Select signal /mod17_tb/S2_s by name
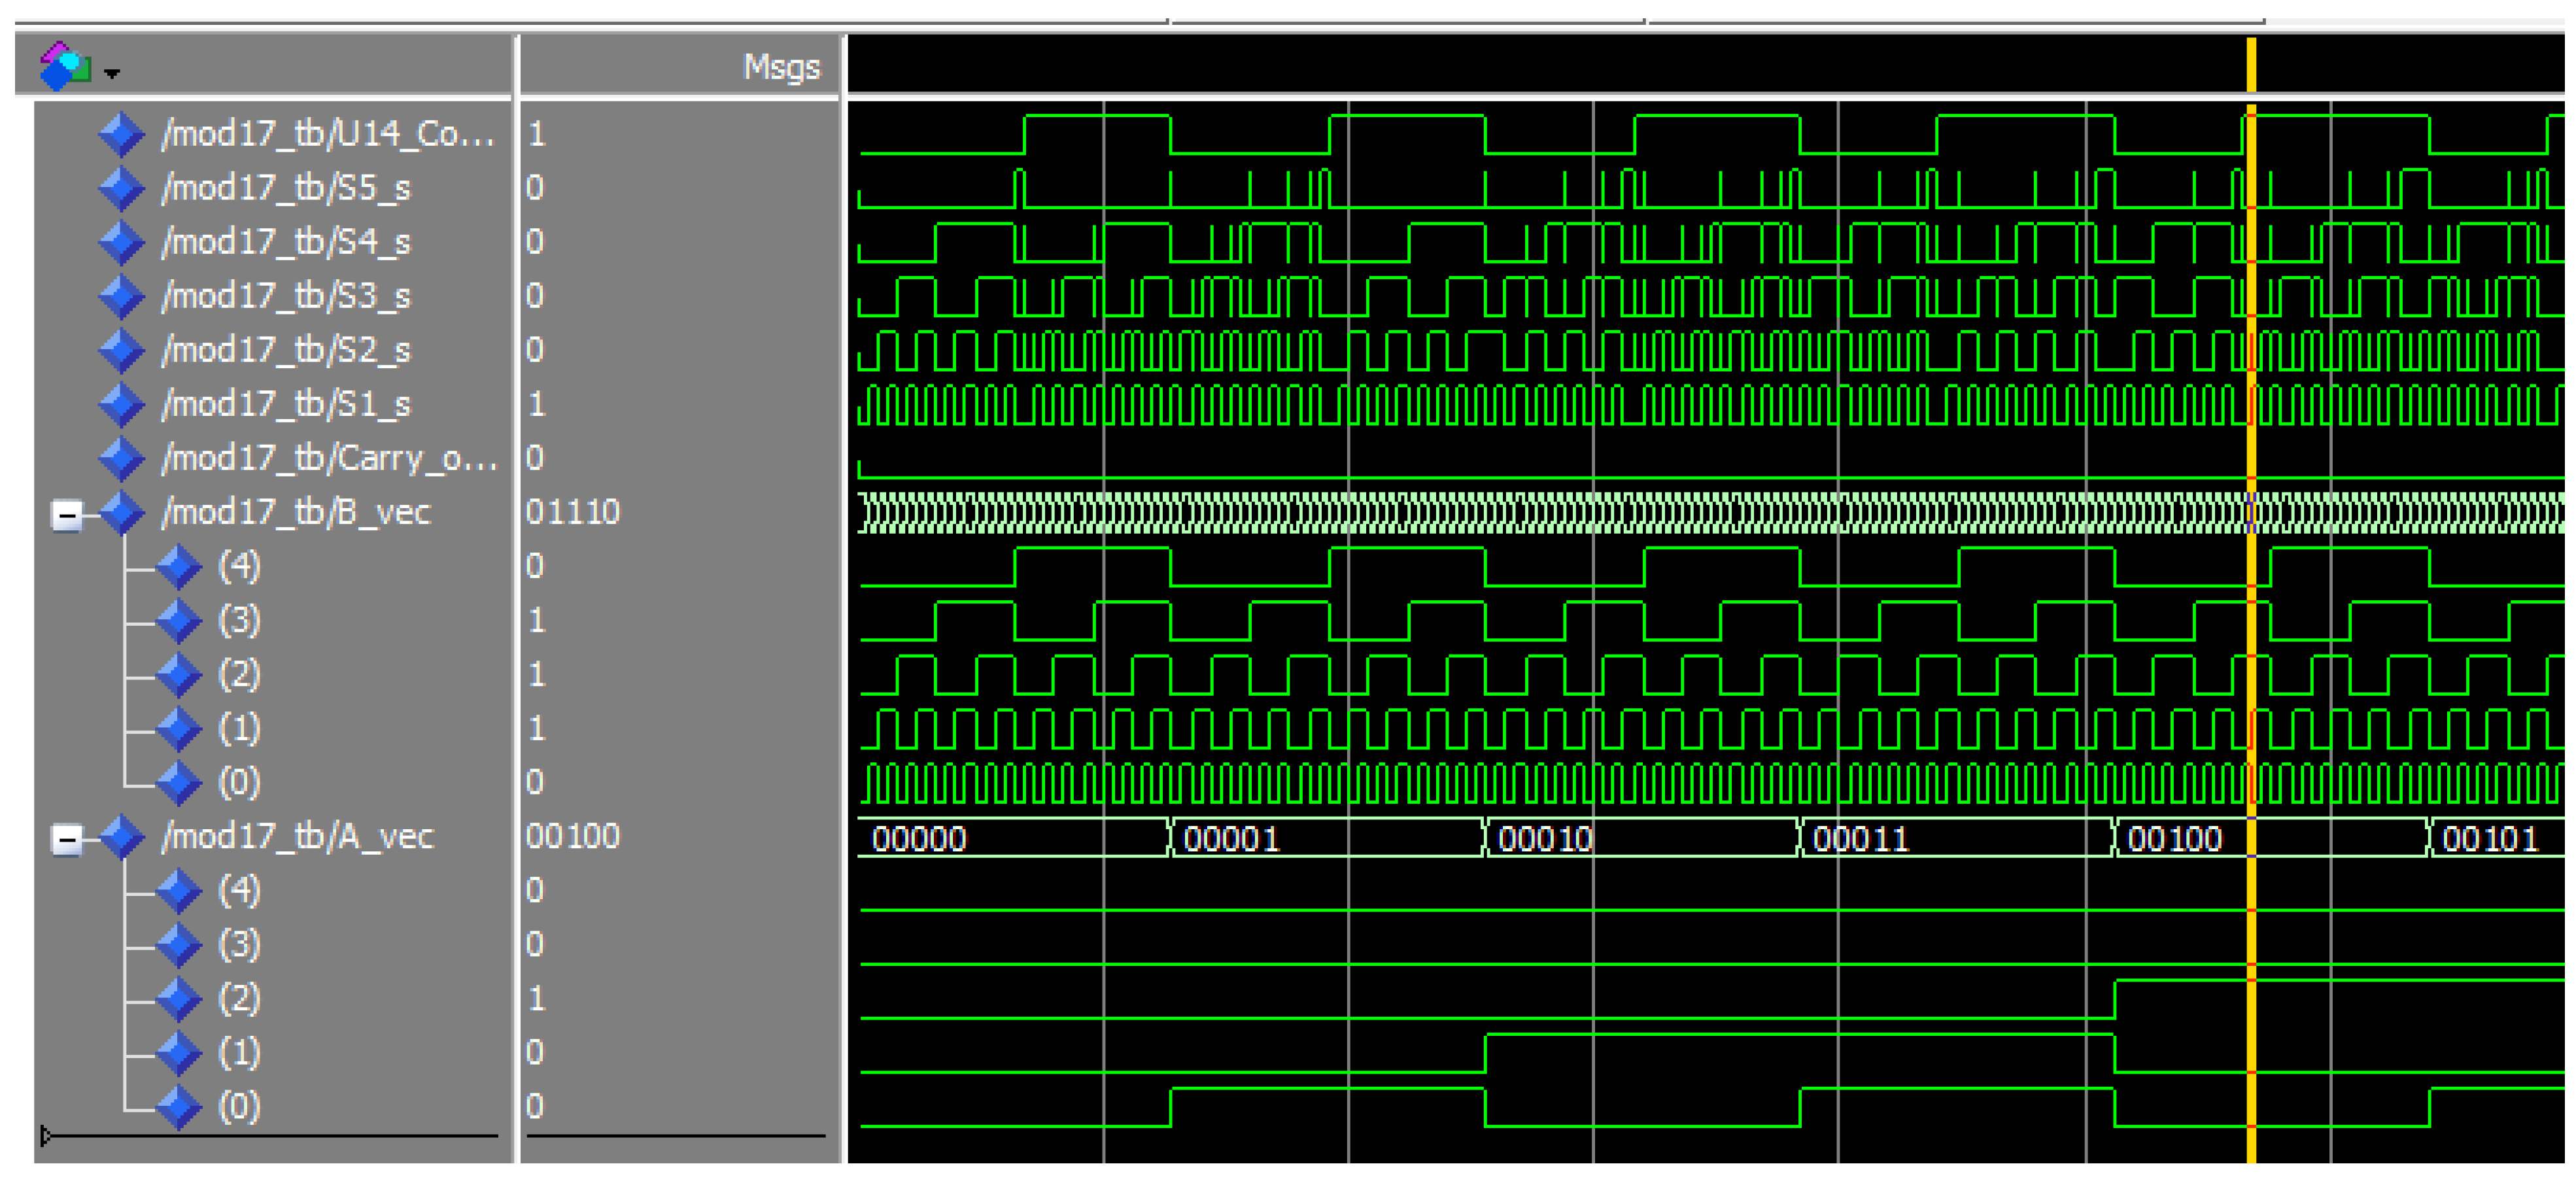 (286, 350)
